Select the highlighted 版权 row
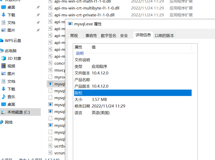Screen dimensions: 215x160 point(133,93)
